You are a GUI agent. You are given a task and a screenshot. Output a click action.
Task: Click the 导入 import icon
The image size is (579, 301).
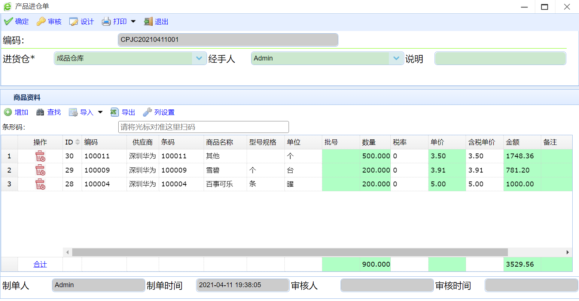pos(73,112)
